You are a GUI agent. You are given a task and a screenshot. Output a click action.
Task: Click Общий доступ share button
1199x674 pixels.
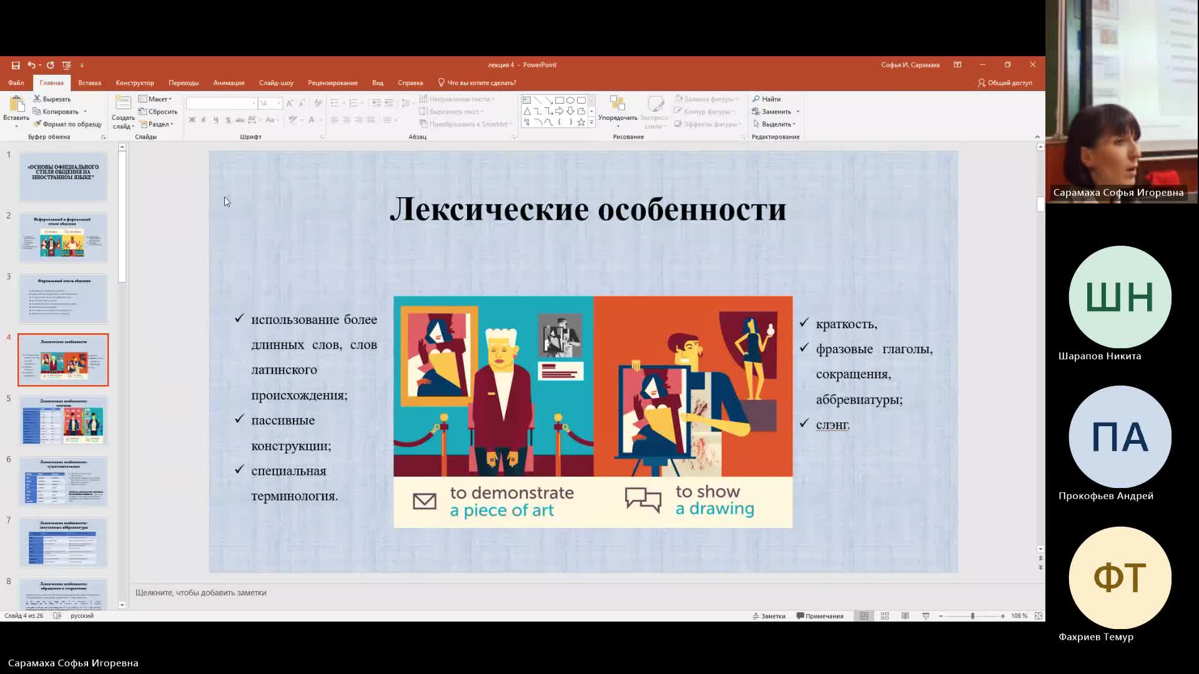click(1005, 82)
